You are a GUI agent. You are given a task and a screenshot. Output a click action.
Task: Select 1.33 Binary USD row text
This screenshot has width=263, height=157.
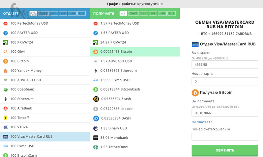click(114, 128)
